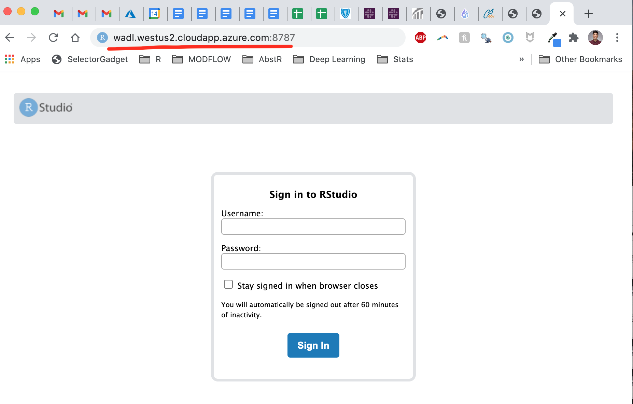Expand the Deep Learning bookmarks folder
Image resolution: width=633 pixels, height=404 pixels.
click(x=329, y=59)
